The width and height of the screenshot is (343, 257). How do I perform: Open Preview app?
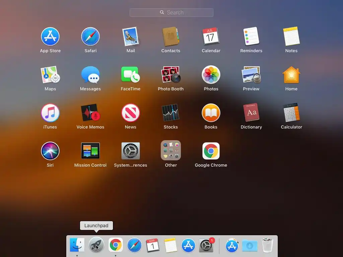(x=251, y=75)
